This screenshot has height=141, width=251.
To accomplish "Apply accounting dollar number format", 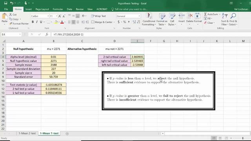I will pyautogui.click(x=118, y=22).
